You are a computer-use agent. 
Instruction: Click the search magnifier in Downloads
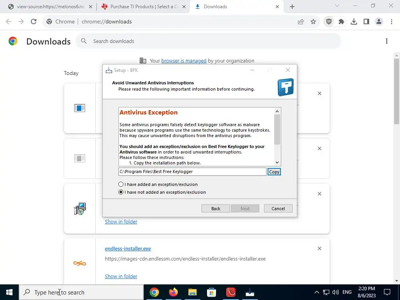[x=84, y=41]
